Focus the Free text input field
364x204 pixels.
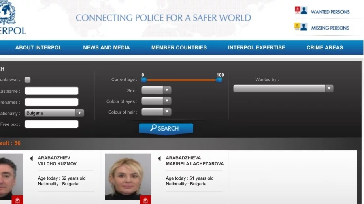(x=51, y=124)
